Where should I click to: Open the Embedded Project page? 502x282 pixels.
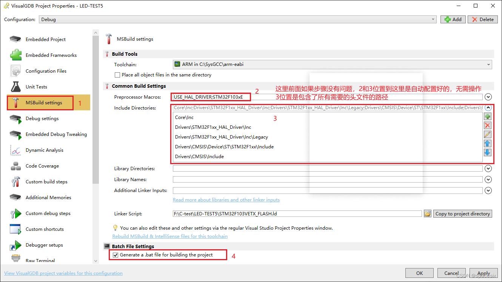point(45,40)
